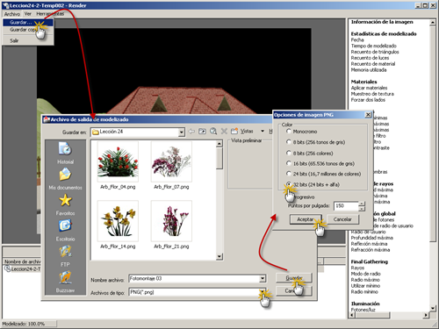Image resolution: width=439 pixels, height=329 pixels.
Task: Click Modo de radio under Final Gathering
Action: [365, 274]
